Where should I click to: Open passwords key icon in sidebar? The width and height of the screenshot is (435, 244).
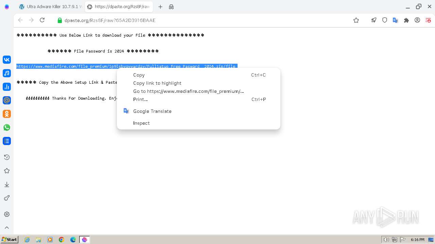[x=7, y=198]
